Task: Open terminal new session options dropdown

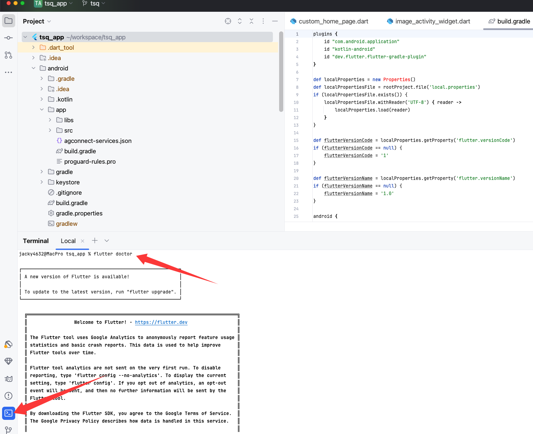Action: pos(107,241)
